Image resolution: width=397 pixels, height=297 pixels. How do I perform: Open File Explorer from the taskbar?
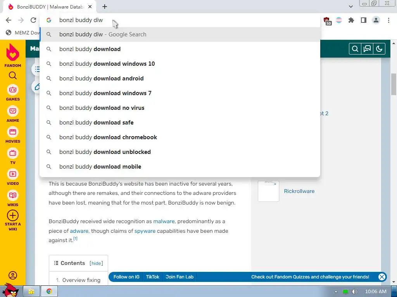[x=31, y=292]
